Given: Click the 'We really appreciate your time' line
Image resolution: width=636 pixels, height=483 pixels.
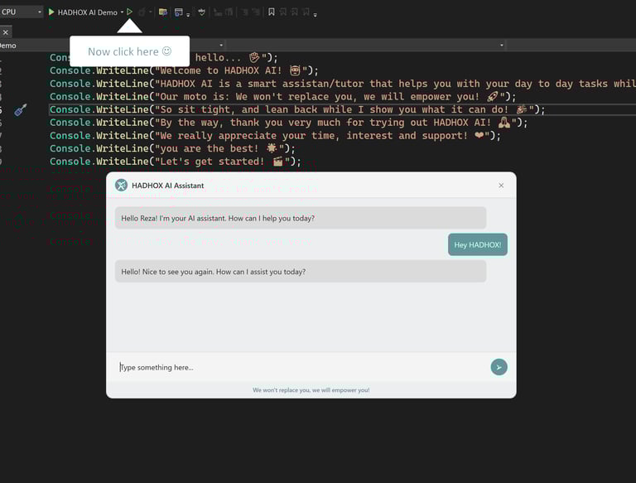Looking at the screenshot, I should (x=276, y=136).
